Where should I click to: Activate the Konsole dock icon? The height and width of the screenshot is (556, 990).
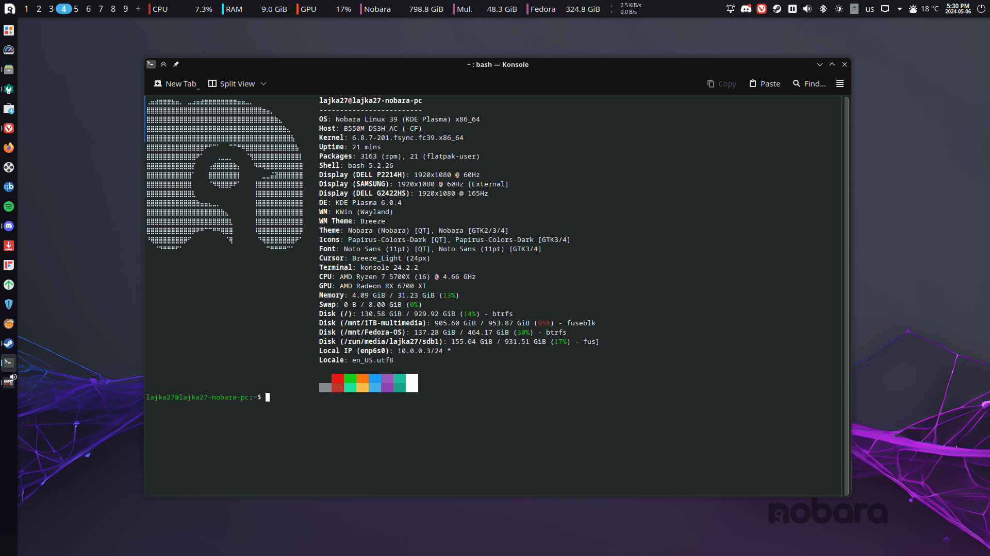coord(9,363)
